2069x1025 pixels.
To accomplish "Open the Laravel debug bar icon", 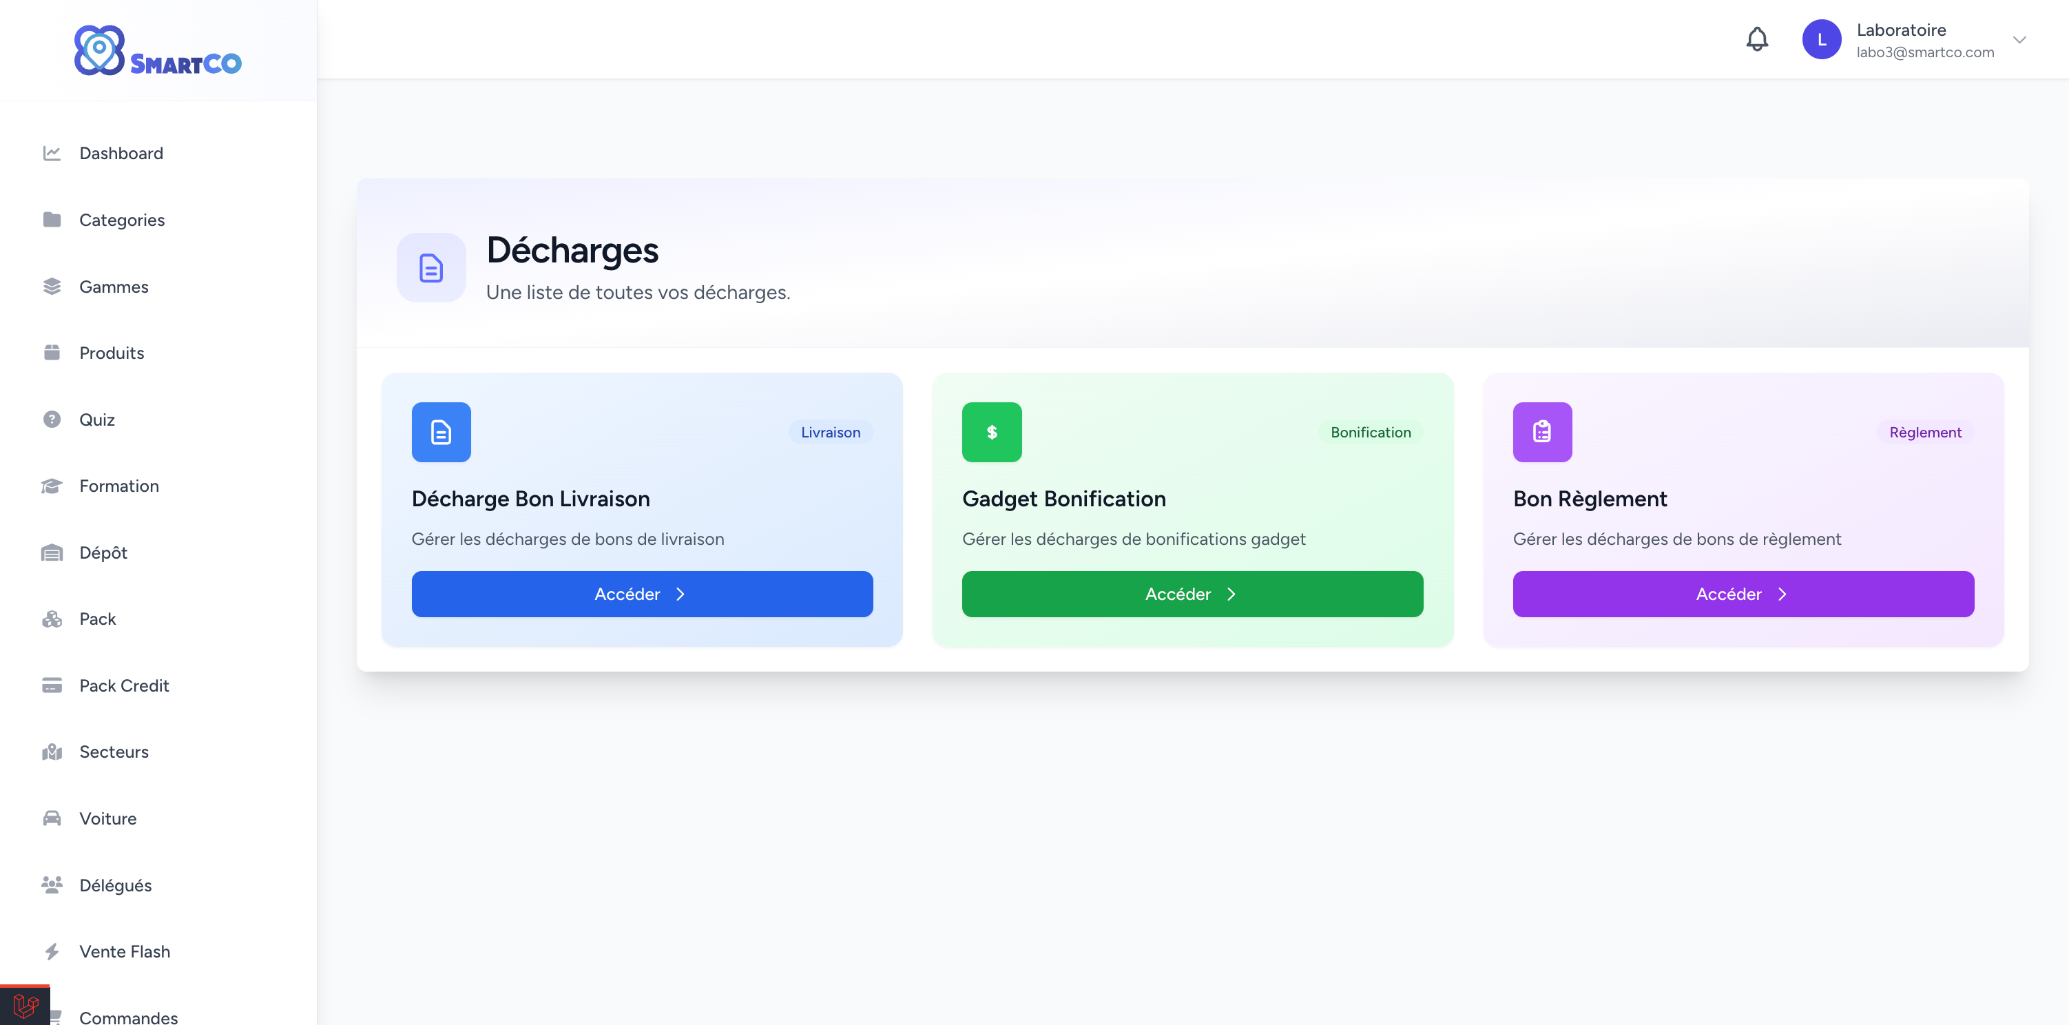I will click(25, 1005).
